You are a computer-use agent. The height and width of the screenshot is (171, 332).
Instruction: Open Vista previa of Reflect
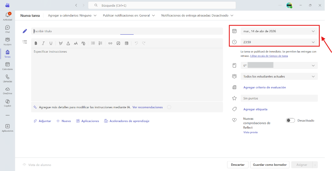pyautogui.click(x=250, y=132)
